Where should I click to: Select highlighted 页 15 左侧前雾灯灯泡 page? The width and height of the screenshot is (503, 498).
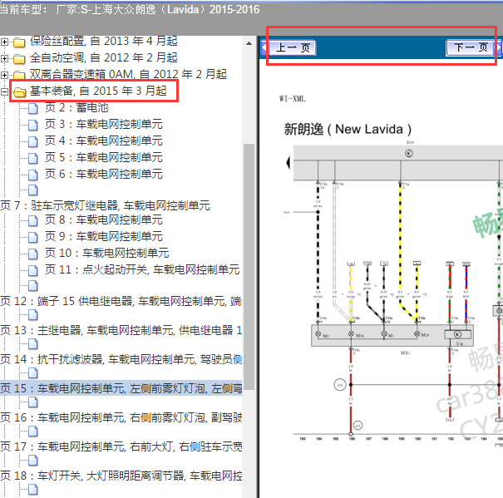pyautogui.click(x=121, y=388)
